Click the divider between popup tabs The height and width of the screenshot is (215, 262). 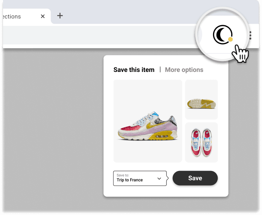(160, 70)
